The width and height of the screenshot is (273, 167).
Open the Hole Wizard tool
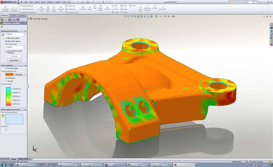click(54, 9)
